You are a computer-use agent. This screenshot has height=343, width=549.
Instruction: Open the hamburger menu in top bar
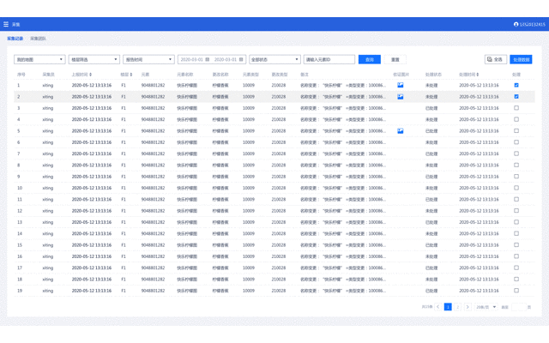[x=6, y=24]
